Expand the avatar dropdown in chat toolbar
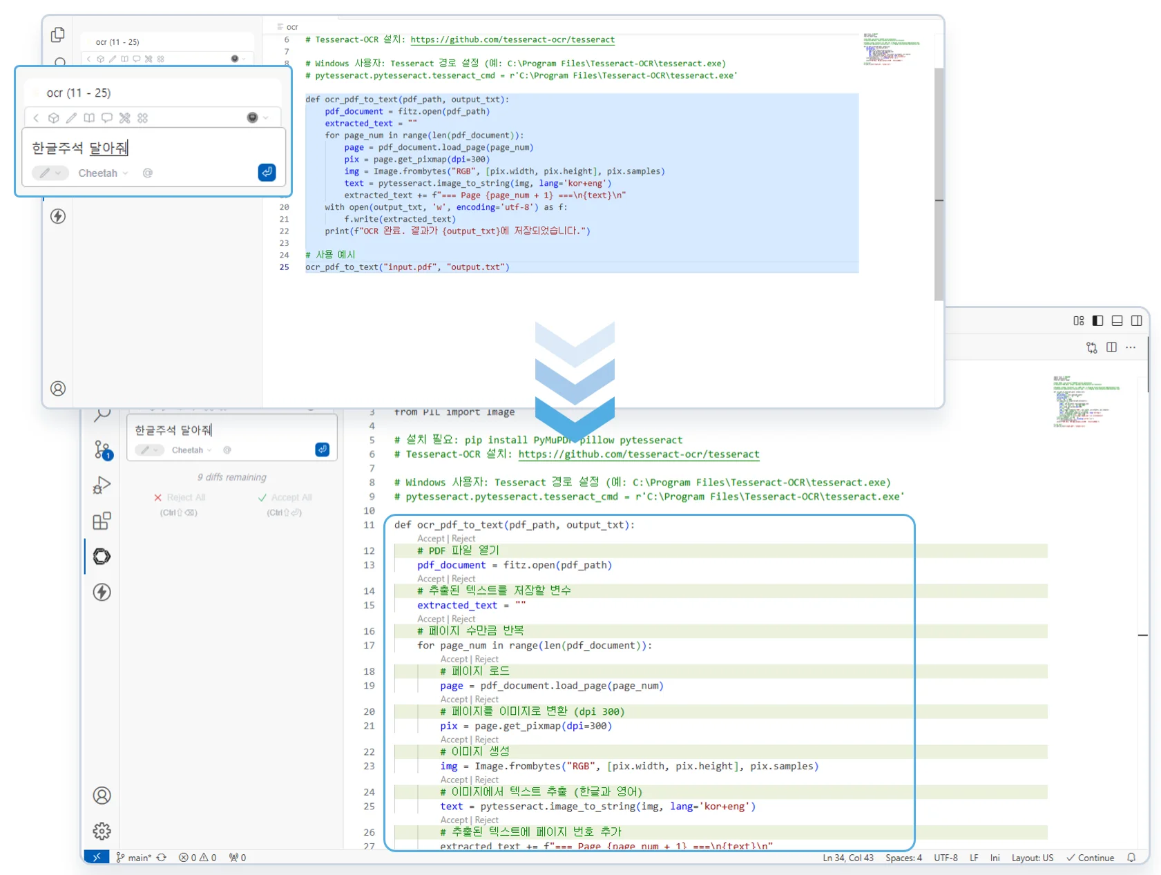 257,118
